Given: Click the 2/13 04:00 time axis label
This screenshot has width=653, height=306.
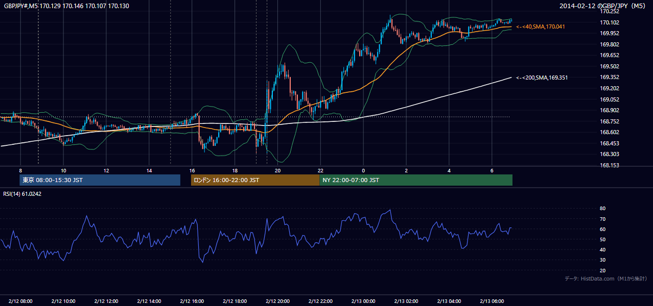Looking at the screenshot, I should point(450,301).
